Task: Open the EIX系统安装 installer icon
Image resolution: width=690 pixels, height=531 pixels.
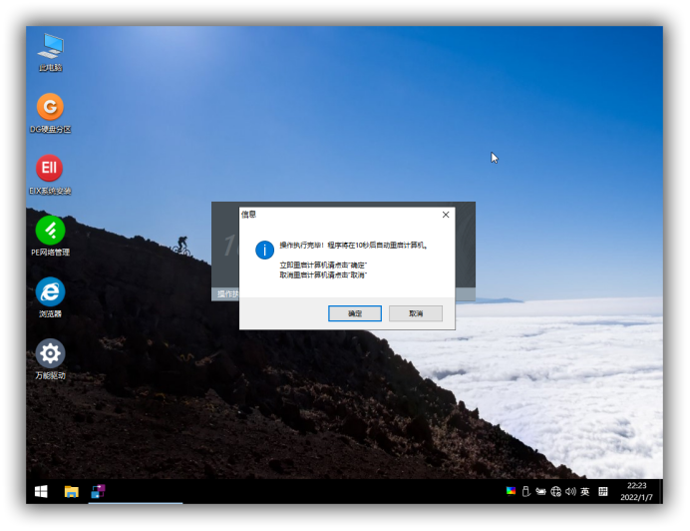Action: [50, 169]
